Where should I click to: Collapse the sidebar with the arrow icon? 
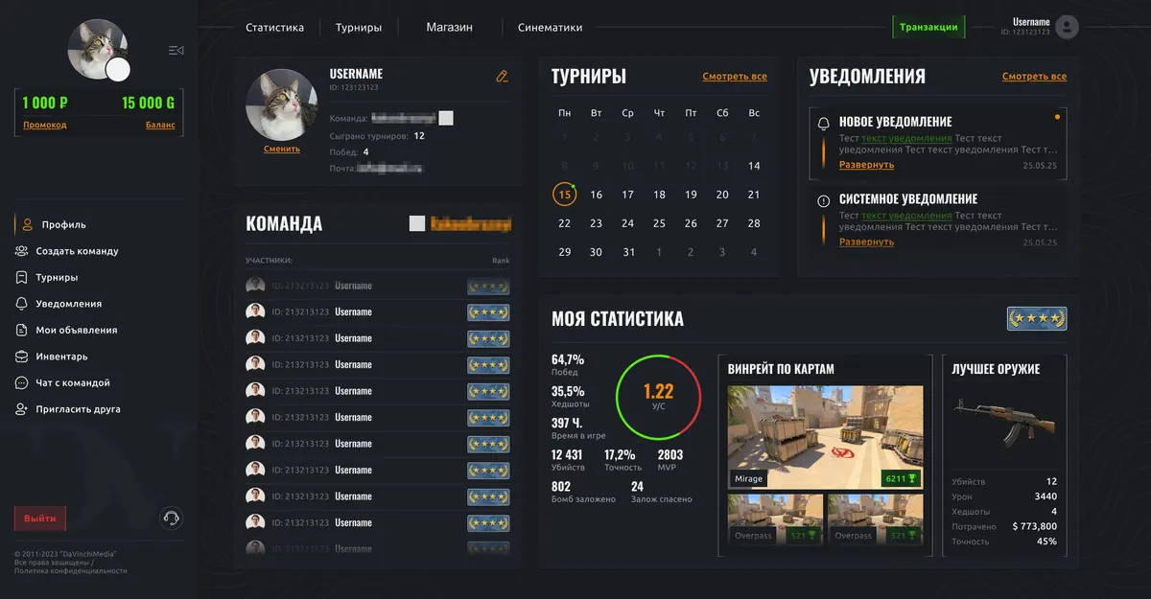tap(176, 50)
